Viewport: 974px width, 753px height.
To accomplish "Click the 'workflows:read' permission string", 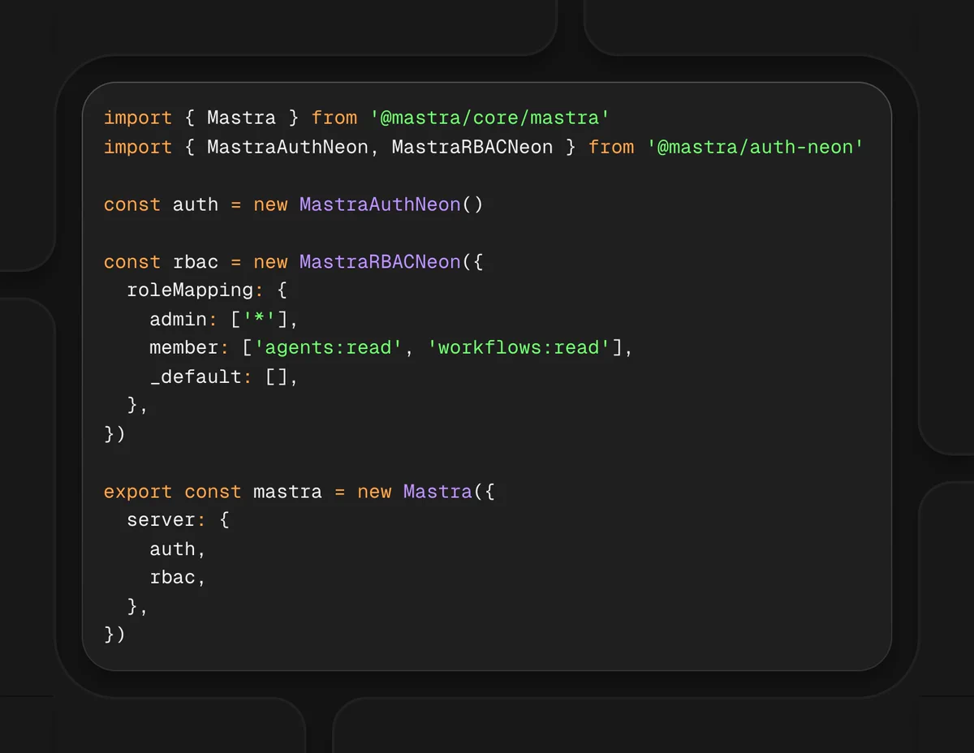I will (519, 347).
